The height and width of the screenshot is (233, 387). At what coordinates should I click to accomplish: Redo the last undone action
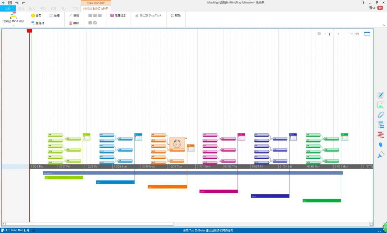(23, 3)
